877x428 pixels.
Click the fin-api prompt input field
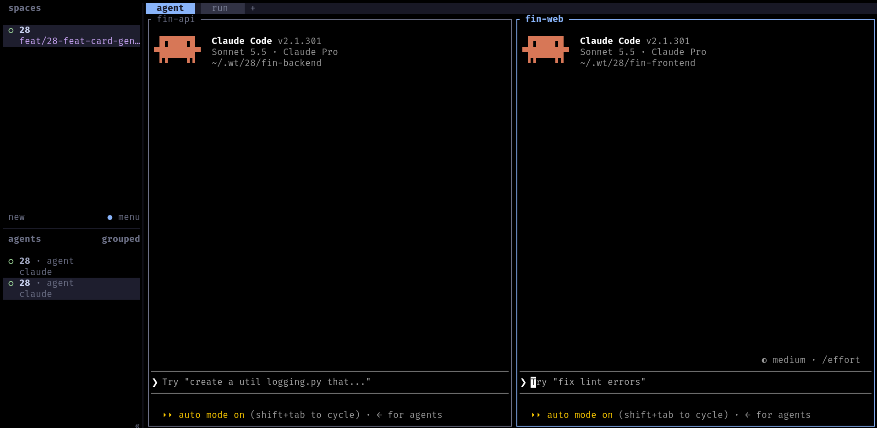[x=330, y=382]
